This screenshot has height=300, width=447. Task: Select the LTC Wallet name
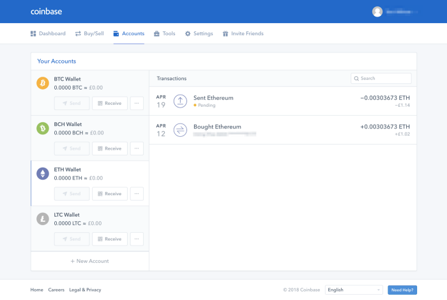pyautogui.click(x=66, y=215)
